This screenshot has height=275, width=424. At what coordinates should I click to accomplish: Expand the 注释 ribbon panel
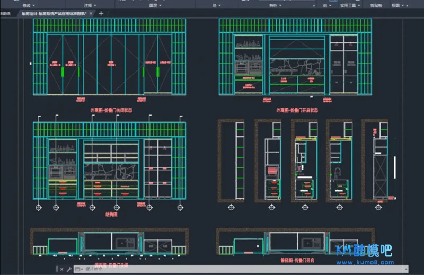[x=90, y=5]
